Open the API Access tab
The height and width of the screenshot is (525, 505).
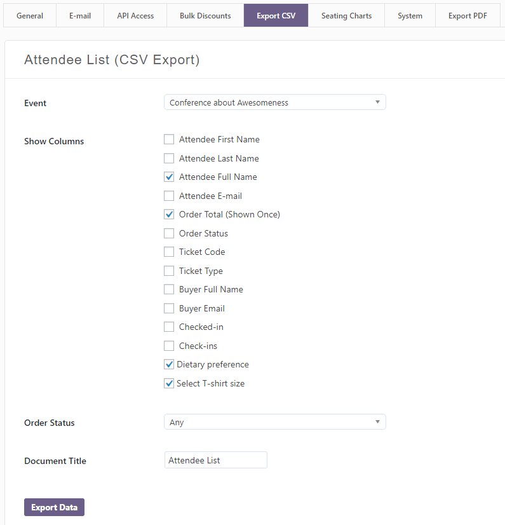pyautogui.click(x=135, y=15)
